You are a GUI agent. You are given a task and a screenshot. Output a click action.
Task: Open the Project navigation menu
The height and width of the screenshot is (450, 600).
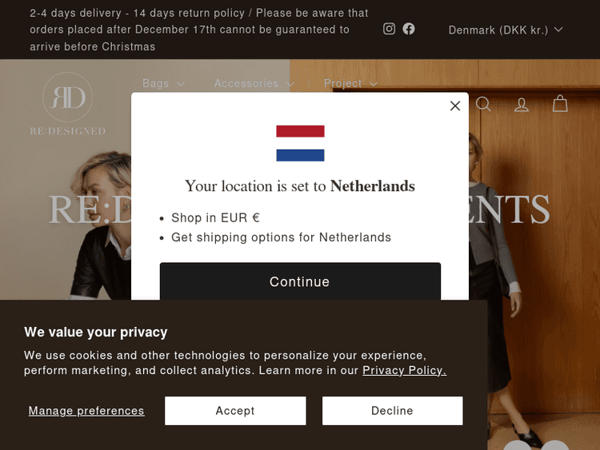pos(350,83)
